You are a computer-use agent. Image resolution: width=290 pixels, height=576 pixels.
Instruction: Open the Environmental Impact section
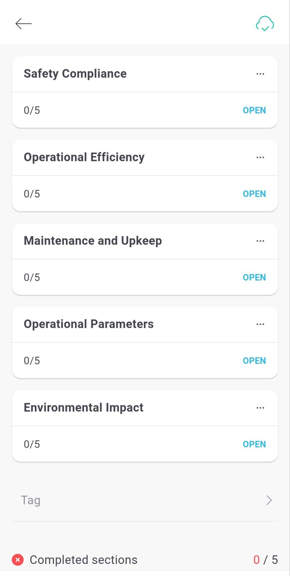[x=254, y=444]
